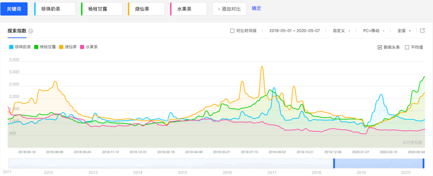Toggle the 平均值 checkbox
Screen dimensions: 433x176
click(x=407, y=47)
